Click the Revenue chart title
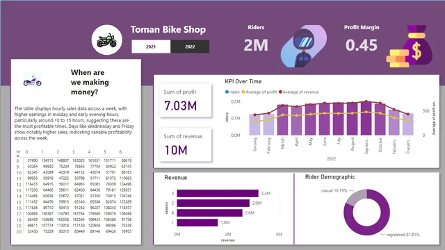 (x=176, y=178)
